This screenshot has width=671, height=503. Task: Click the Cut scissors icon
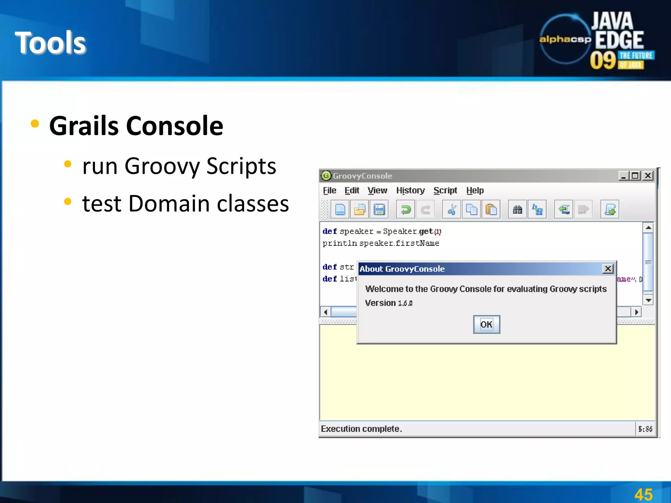point(452,209)
